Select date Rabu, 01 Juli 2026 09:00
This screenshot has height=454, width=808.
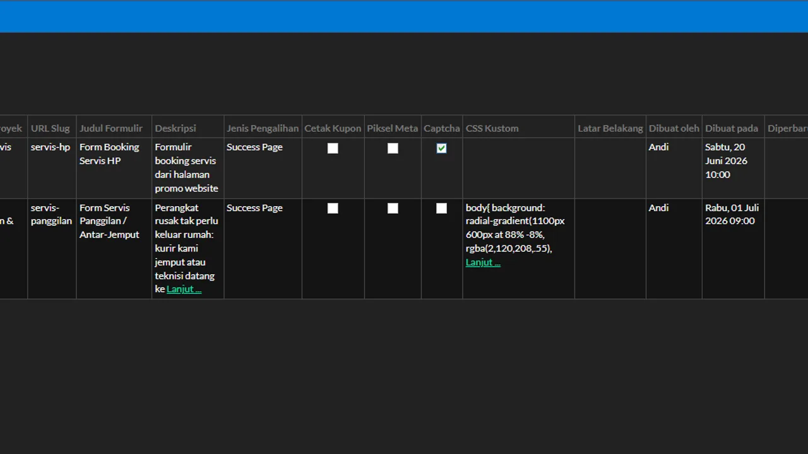732,214
